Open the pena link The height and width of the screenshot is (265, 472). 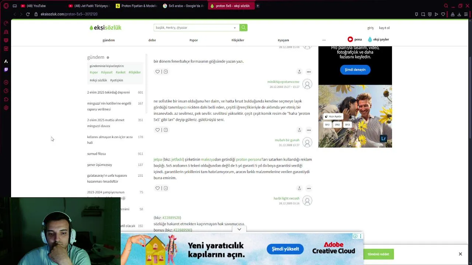point(355,39)
